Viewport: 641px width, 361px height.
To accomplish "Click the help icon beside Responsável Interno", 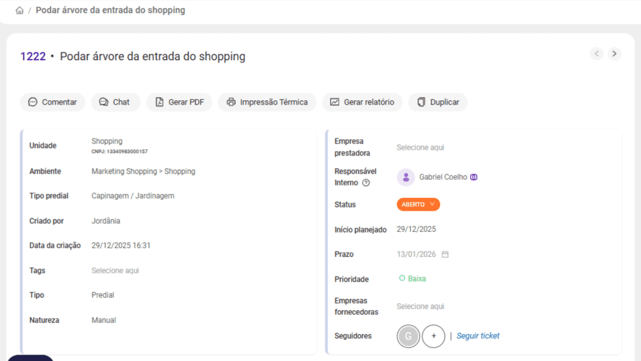I will [x=366, y=183].
